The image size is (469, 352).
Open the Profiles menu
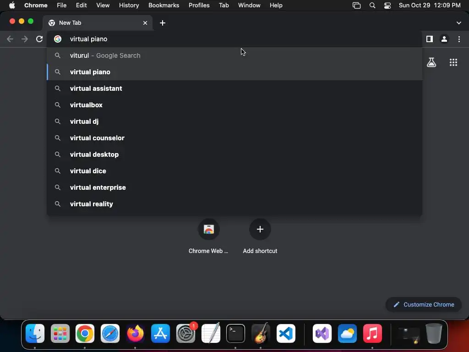(x=199, y=5)
